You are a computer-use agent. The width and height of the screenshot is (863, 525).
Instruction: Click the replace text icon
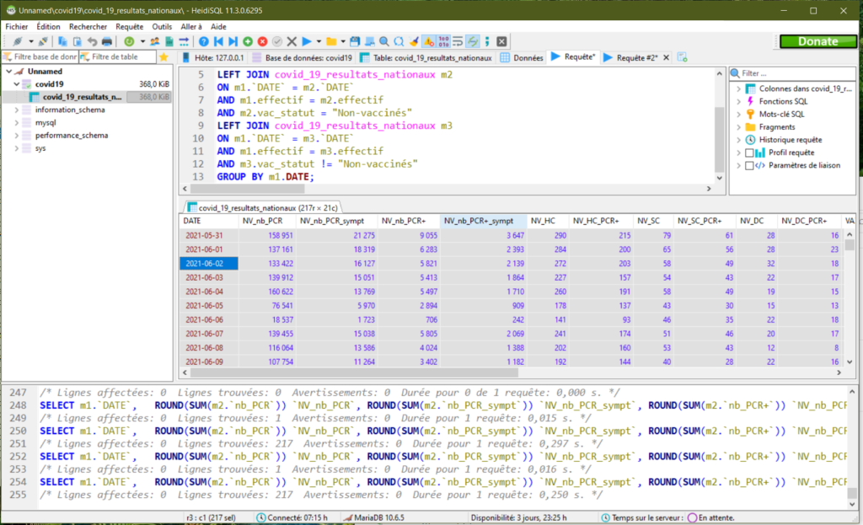(399, 41)
